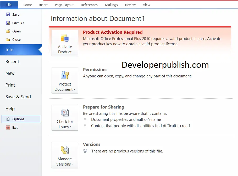Click 'Anyone can open, copy, and change' permissions text
The height and width of the screenshot is (176, 238).
tap(137, 76)
